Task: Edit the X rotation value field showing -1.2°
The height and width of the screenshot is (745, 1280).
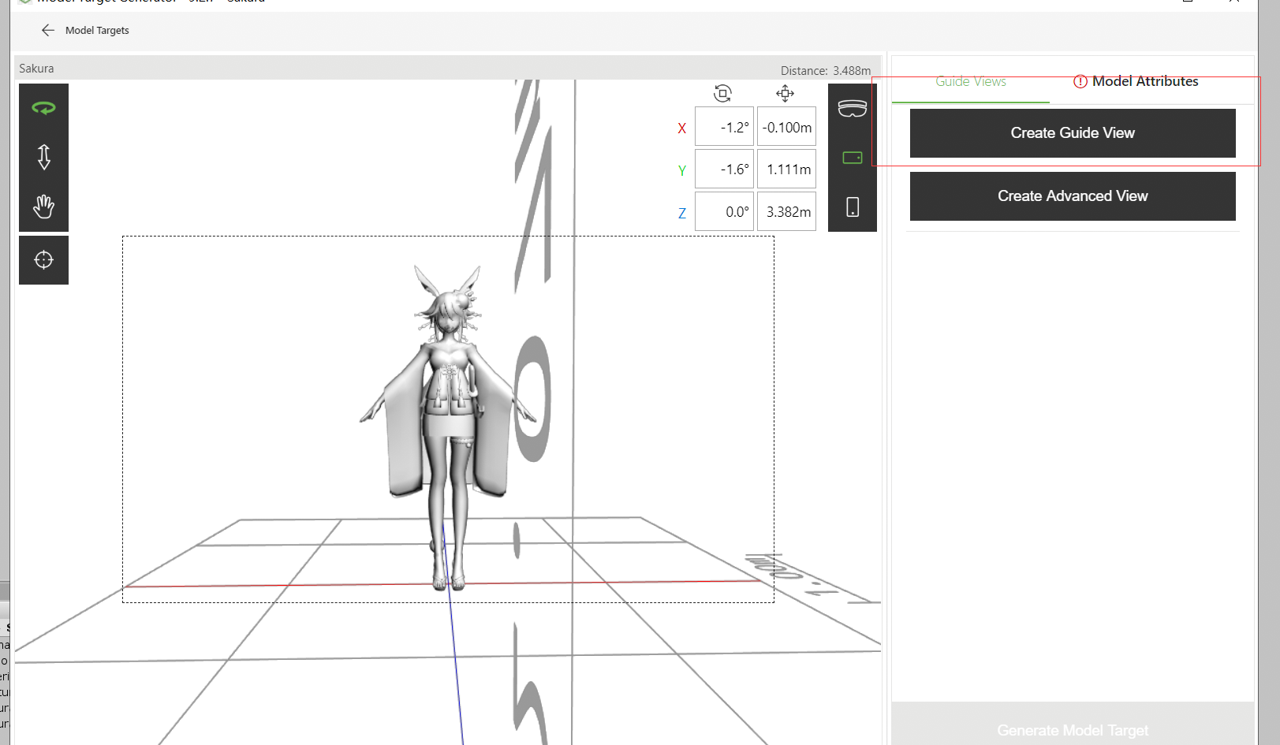Action: point(724,126)
